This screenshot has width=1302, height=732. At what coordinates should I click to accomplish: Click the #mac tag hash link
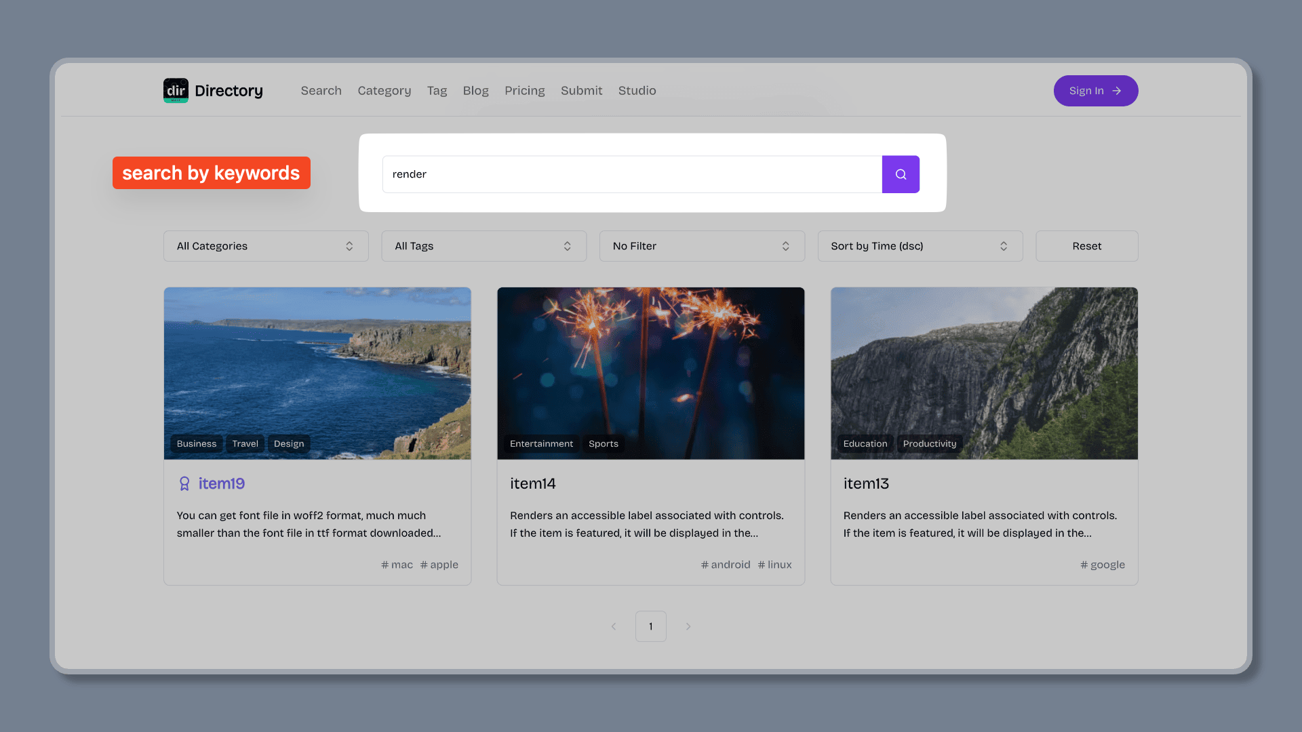[x=397, y=565]
